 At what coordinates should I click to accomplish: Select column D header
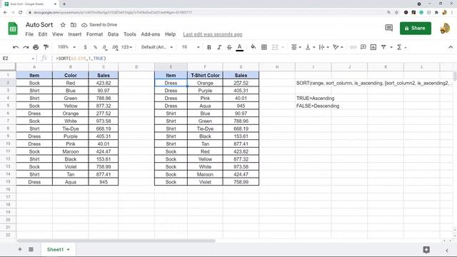136,67
